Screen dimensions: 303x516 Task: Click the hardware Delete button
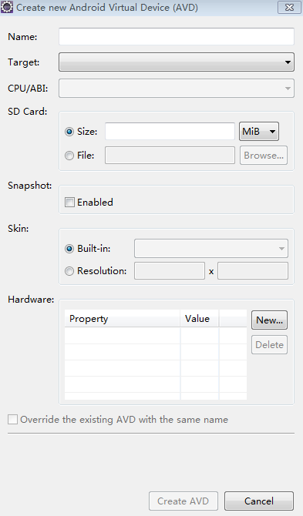pyautogui.click(x=269, y=344)
